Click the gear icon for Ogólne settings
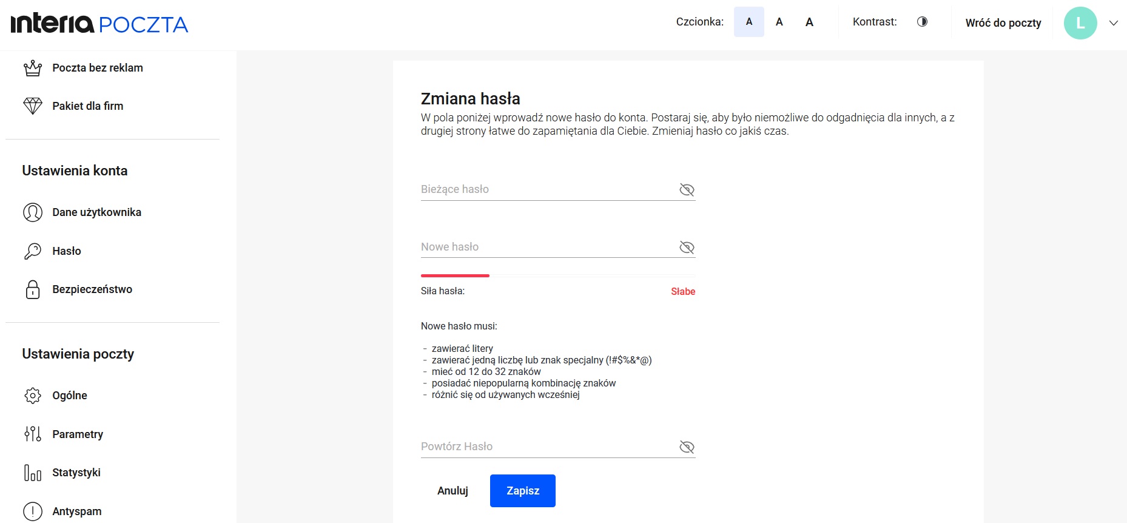Screen dimensions: 1127x523 click(x=33, y=396)
